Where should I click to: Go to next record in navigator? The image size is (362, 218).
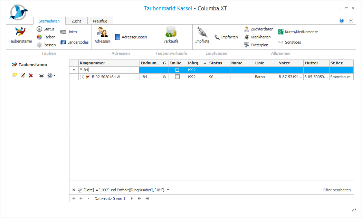point(132,199)
